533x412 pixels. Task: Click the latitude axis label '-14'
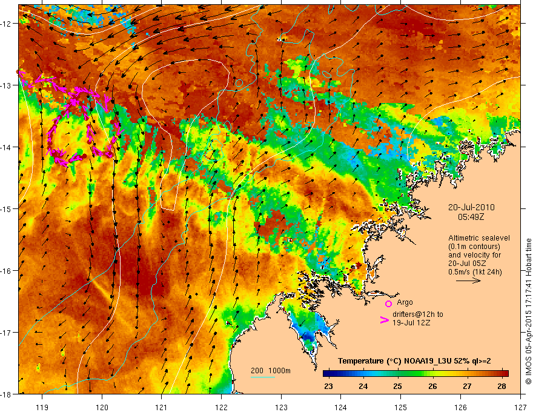7,147
